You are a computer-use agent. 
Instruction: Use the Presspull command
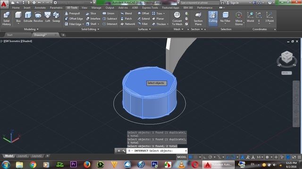(72, 14)
